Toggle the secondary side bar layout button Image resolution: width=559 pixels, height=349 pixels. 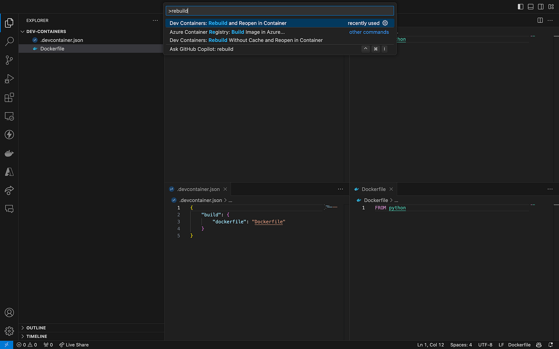540,7
